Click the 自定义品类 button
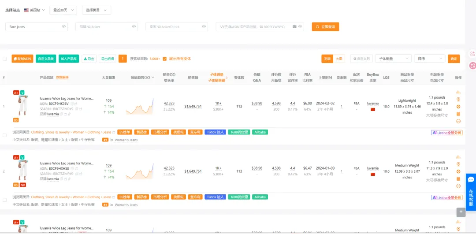This screenshot has height=234, width=476. (x=46, y=59)
